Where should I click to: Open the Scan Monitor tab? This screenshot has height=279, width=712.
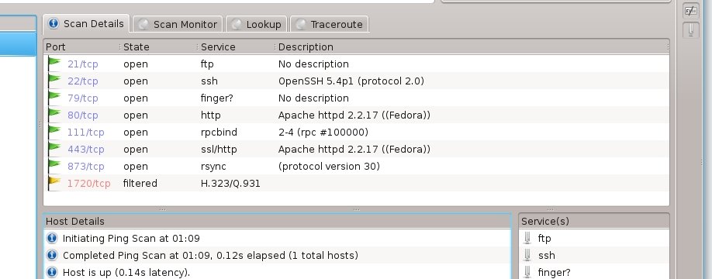click(178, 25)
